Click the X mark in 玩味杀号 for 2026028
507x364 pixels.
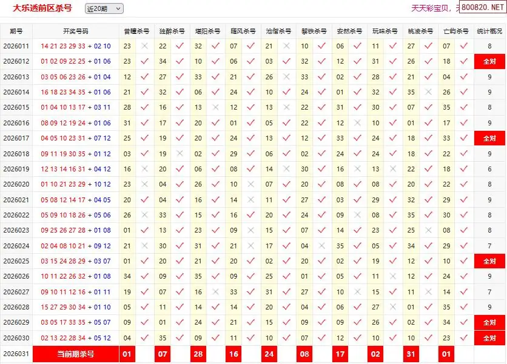pos(393,307)
